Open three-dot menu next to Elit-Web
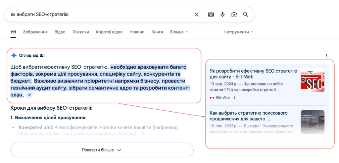 [235, 98]
